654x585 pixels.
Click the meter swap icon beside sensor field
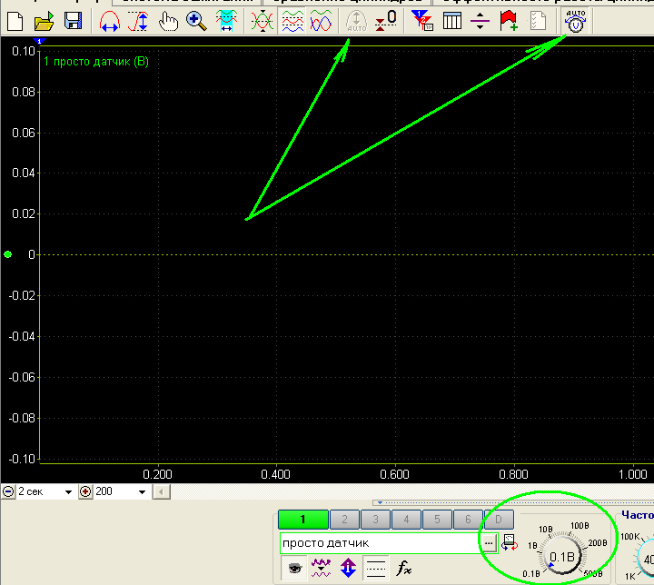[510, 542]
